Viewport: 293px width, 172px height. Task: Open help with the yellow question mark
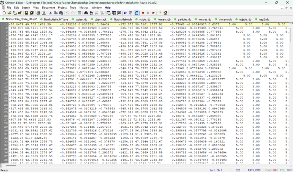point(160,13)
